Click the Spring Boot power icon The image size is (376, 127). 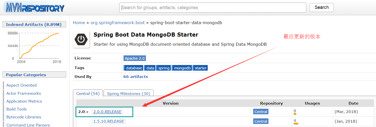[x=81, y=39]
